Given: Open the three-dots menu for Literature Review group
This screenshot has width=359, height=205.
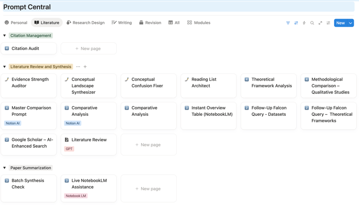Looking at the screenshot, I should pyautogui.click(x=78, y=67).
